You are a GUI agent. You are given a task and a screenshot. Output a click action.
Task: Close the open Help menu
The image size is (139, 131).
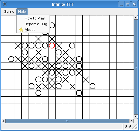(22, 12)
